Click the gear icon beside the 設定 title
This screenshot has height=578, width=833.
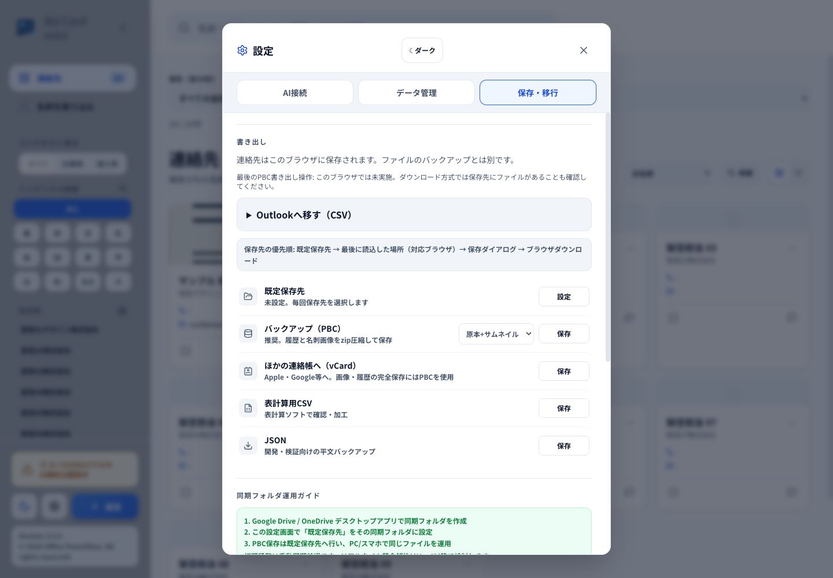point(242,50)
